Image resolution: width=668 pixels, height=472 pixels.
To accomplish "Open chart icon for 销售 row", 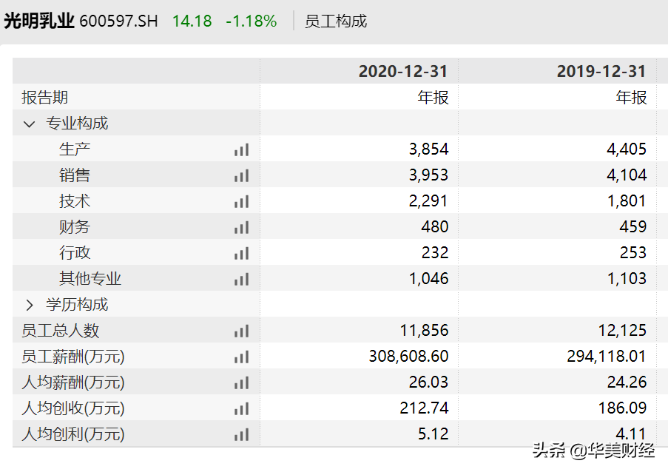I will 242,176.
